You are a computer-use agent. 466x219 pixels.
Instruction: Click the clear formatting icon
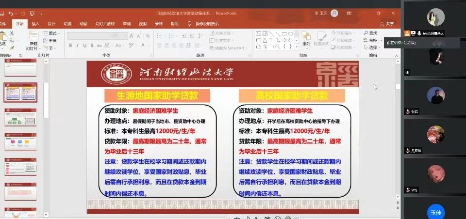tap(148, 36)
